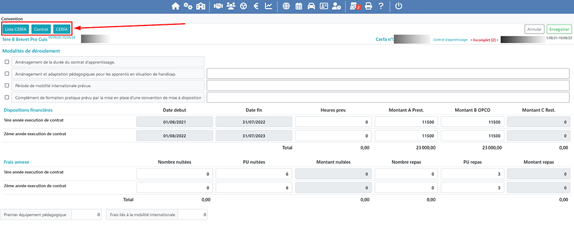This screenshot has width=574, height=229.
Task: Click the 'Dispositions financières' heading
Action: [x=28, y=110]
